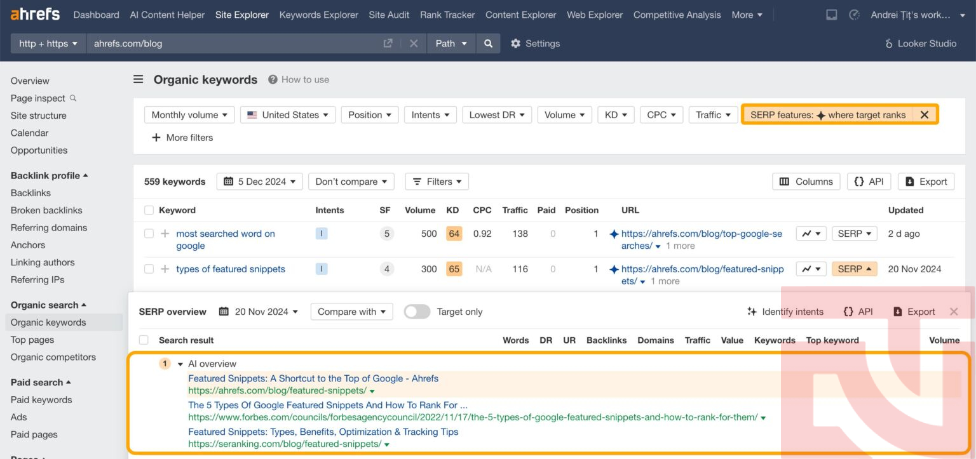Open Site Audit tab

pyautogui.click(x=390, y=15)
